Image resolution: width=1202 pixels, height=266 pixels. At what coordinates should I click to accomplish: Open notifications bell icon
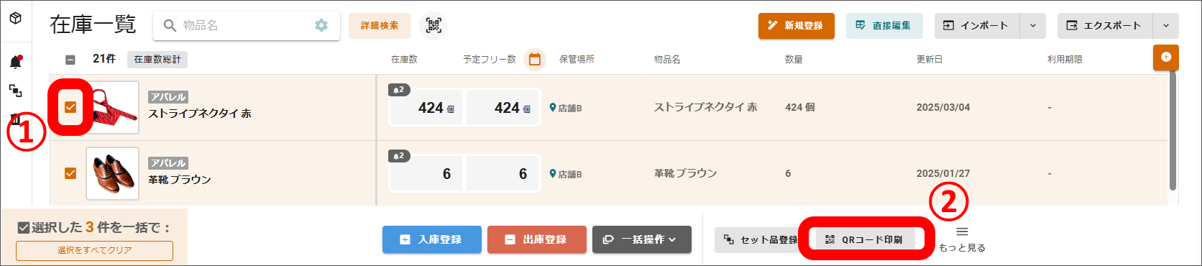click(15, 62)
